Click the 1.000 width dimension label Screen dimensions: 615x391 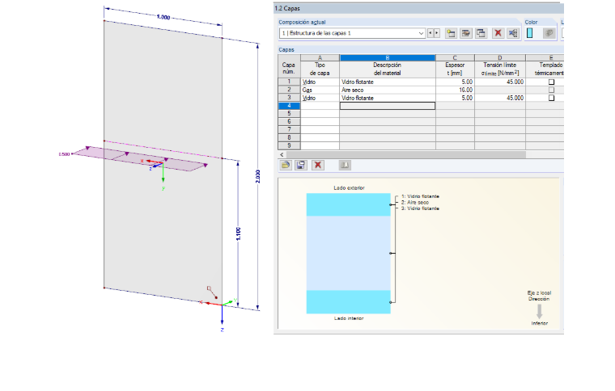point(163,17)
